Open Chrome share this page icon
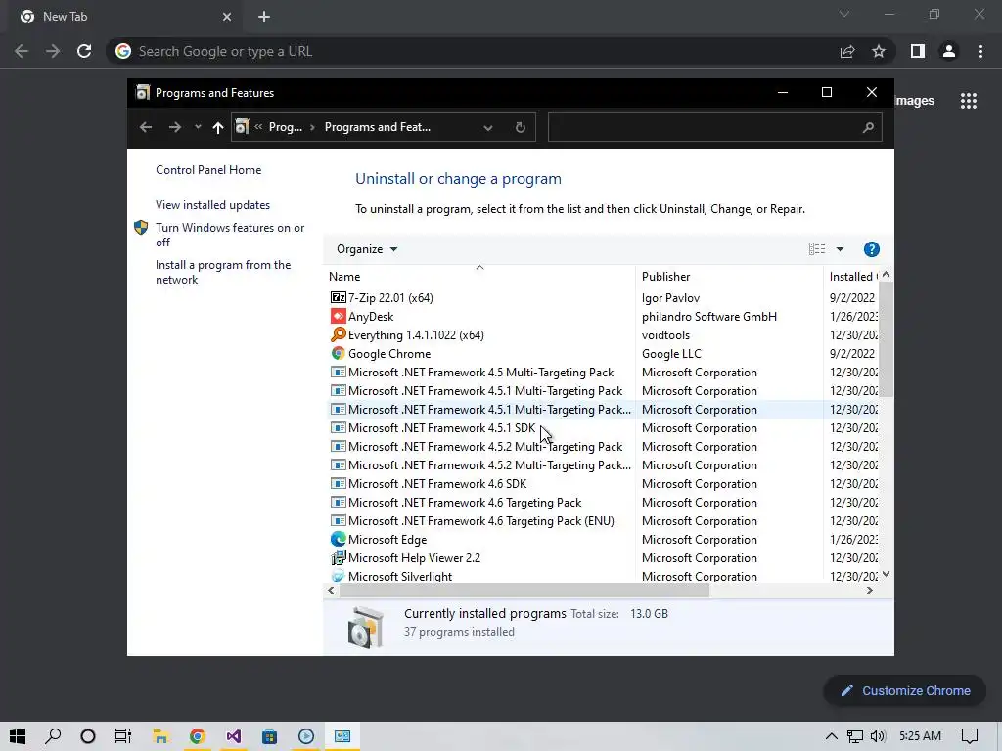Screen dimensions: 1002x751 tap(847, 51)
